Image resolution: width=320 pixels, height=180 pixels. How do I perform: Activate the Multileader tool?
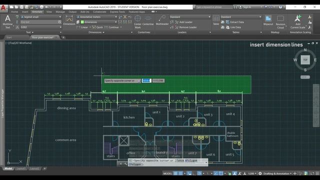point(162,20)
